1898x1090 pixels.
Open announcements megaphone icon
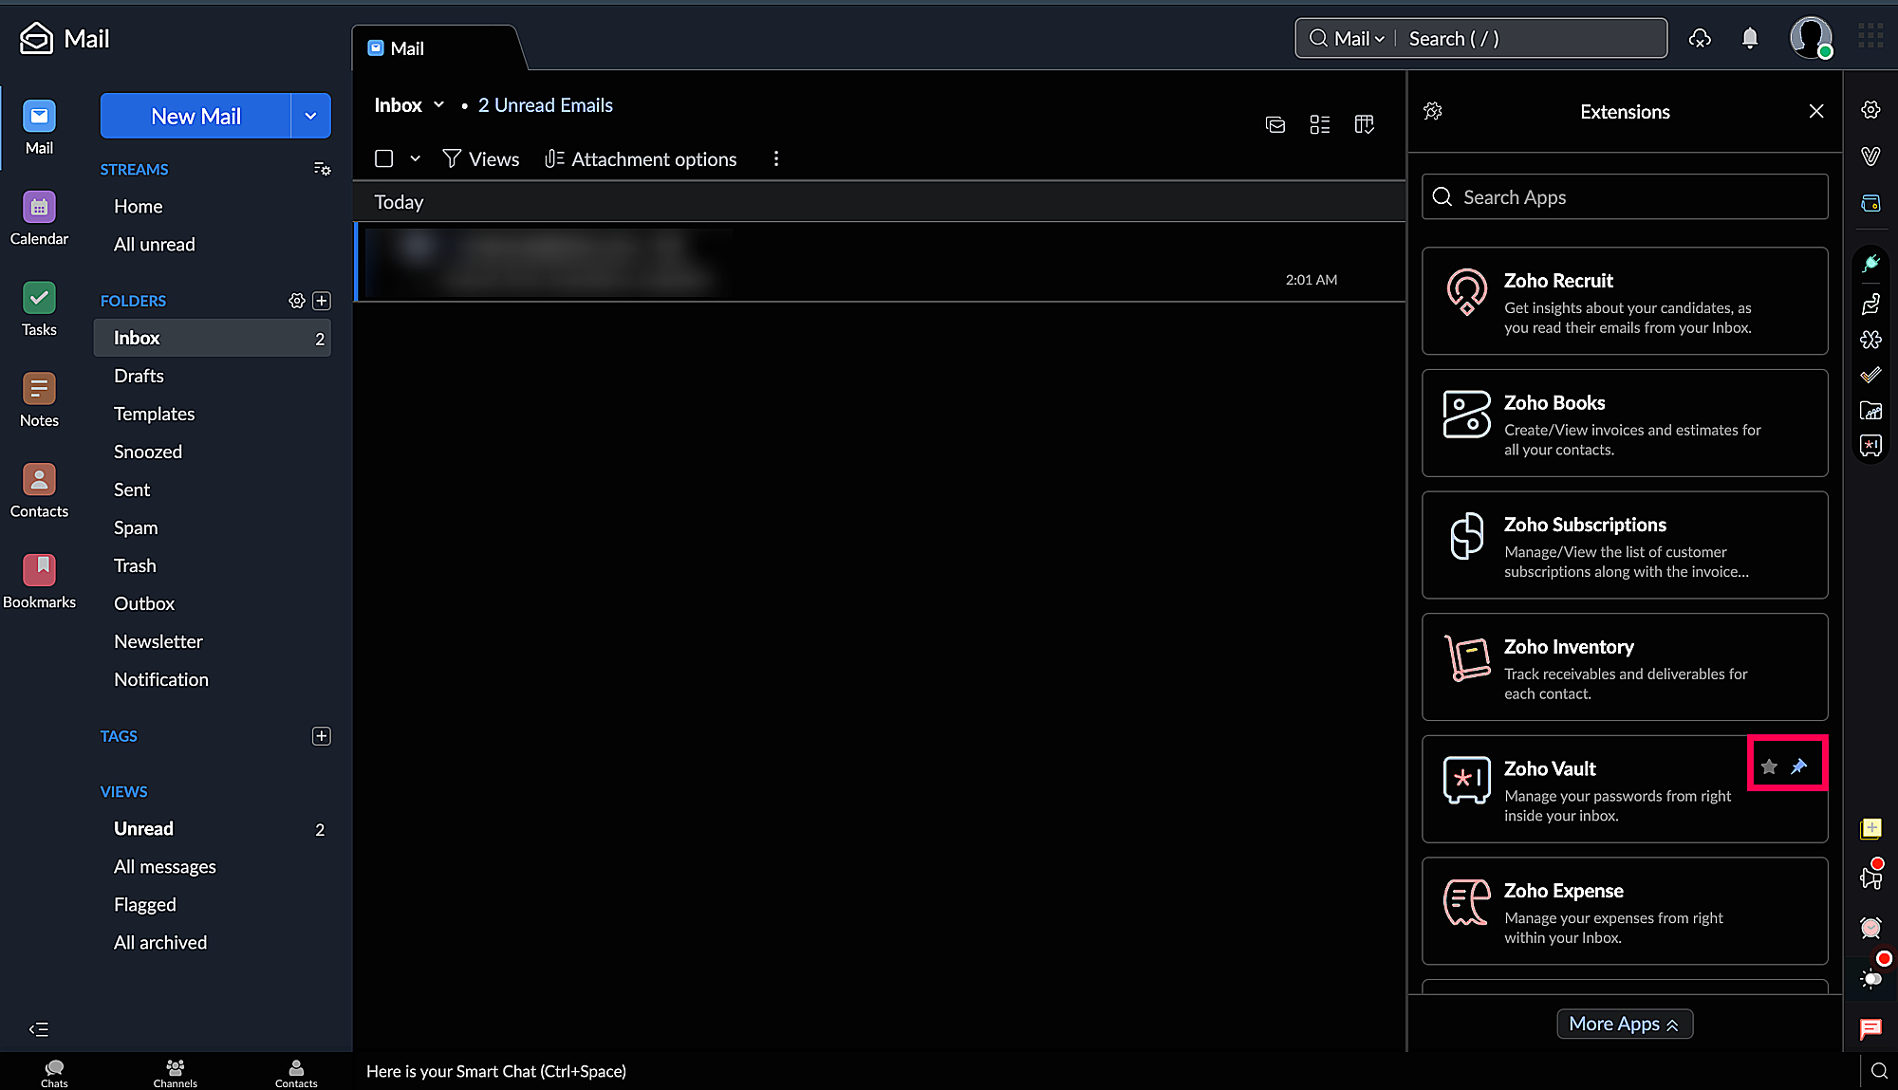click(1870, 875)
